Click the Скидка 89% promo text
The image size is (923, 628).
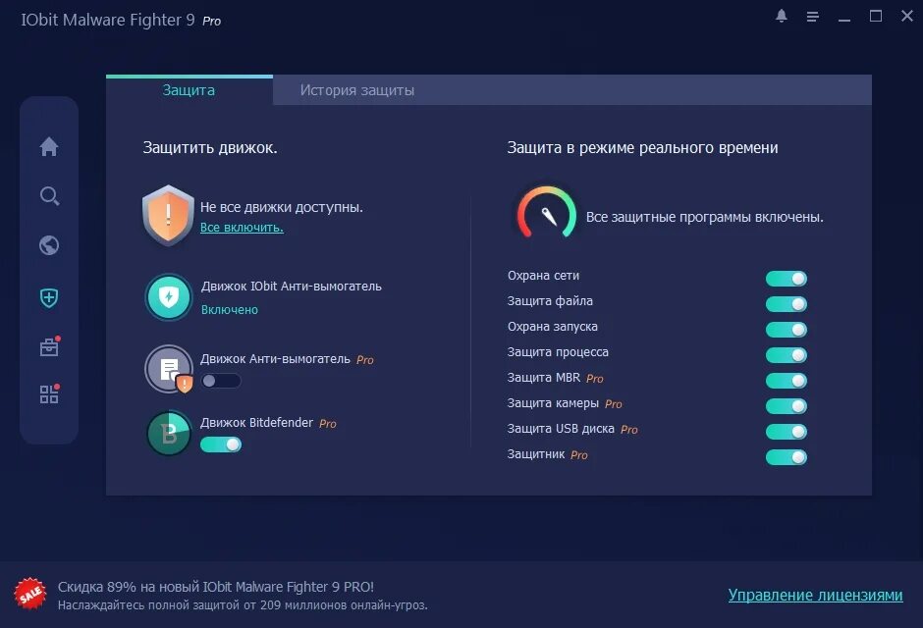[215, 587]
